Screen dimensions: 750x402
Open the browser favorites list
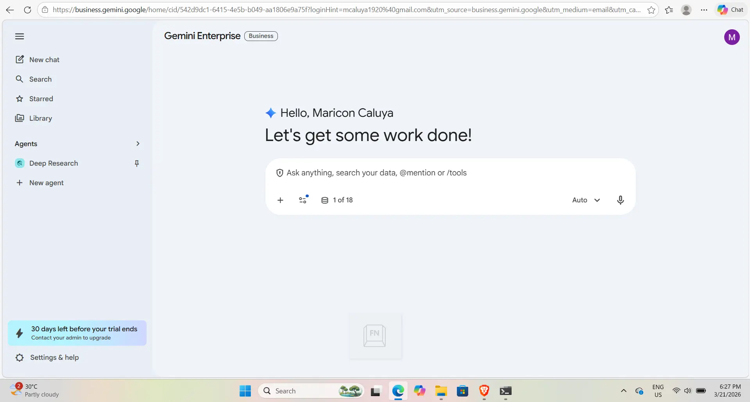click(669, 10)
